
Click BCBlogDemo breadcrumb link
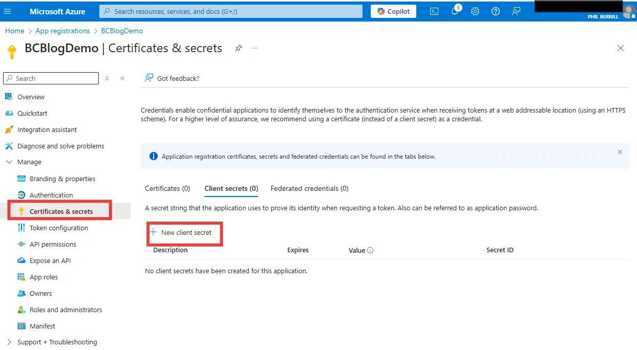[122, 31]
